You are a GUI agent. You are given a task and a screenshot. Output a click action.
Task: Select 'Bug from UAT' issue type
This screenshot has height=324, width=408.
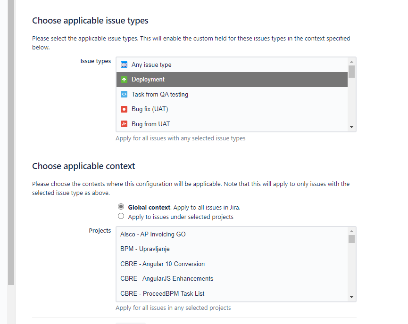click(232, 124)
